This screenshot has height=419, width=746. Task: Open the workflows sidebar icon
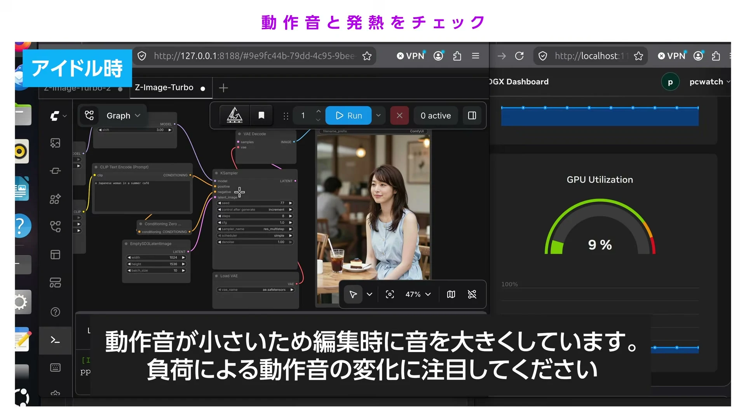tap(55, 227)
